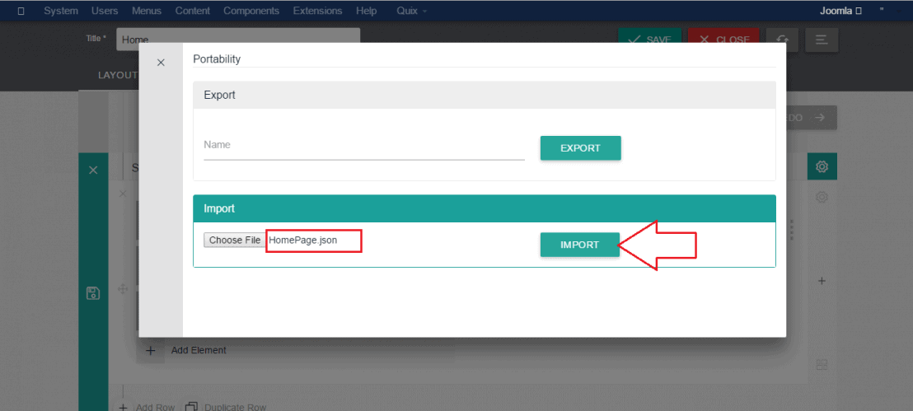Focus the export Name input field
The width and height of the screenshot is (913, 411).
(x=363, y=146)
